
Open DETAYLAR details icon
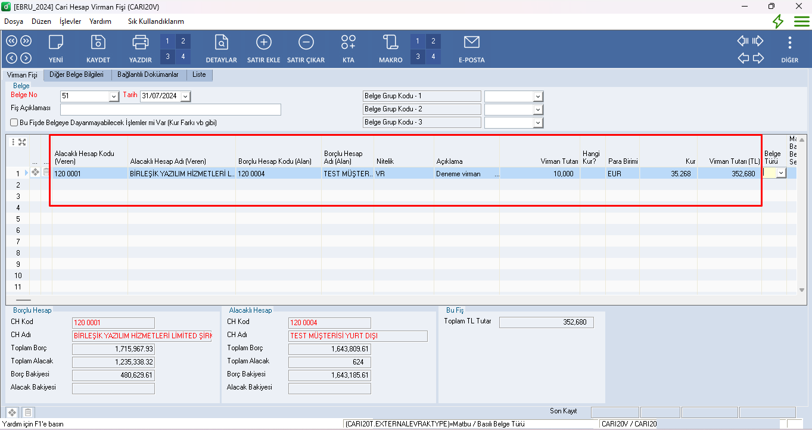(x=222, y=42)
